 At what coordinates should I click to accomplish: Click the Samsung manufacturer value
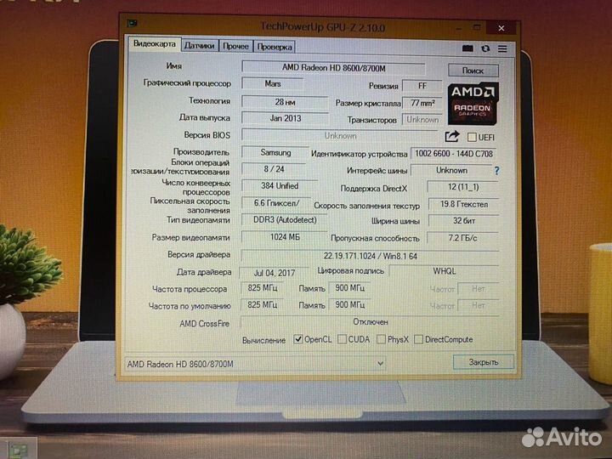coord(275,153)
